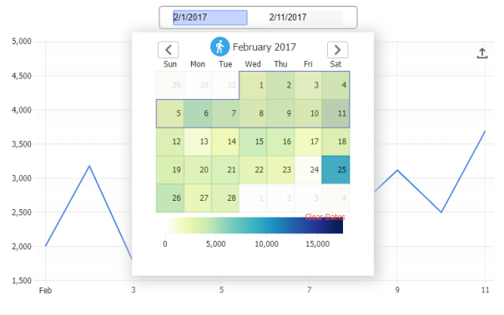Select greyed January 29 day cell
Screen dimensions: 504x315
(170, 85)
